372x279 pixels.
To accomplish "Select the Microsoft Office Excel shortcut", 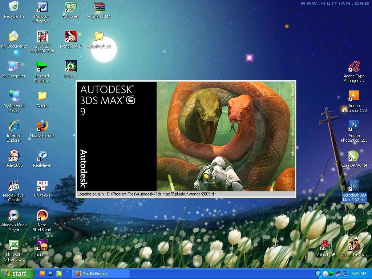I will coord(14,251).
